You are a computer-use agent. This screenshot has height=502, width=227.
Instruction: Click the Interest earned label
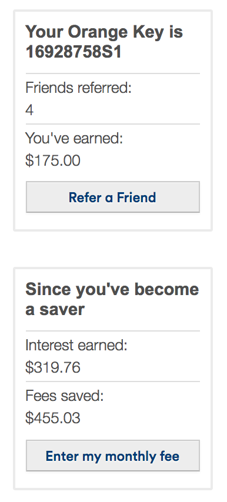click(x=76, y=345)
